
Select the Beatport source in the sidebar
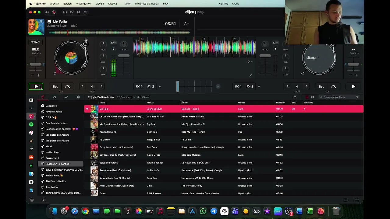pyautogui.click(x=31, y=166)
